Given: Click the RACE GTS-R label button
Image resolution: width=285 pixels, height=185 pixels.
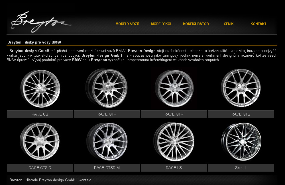Looking at the screenshot, I should coord(40,168).
